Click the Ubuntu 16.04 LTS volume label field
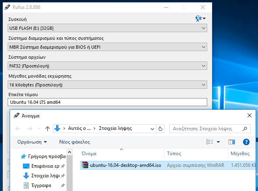Screen dimensions: 258x191 (107, 102)
